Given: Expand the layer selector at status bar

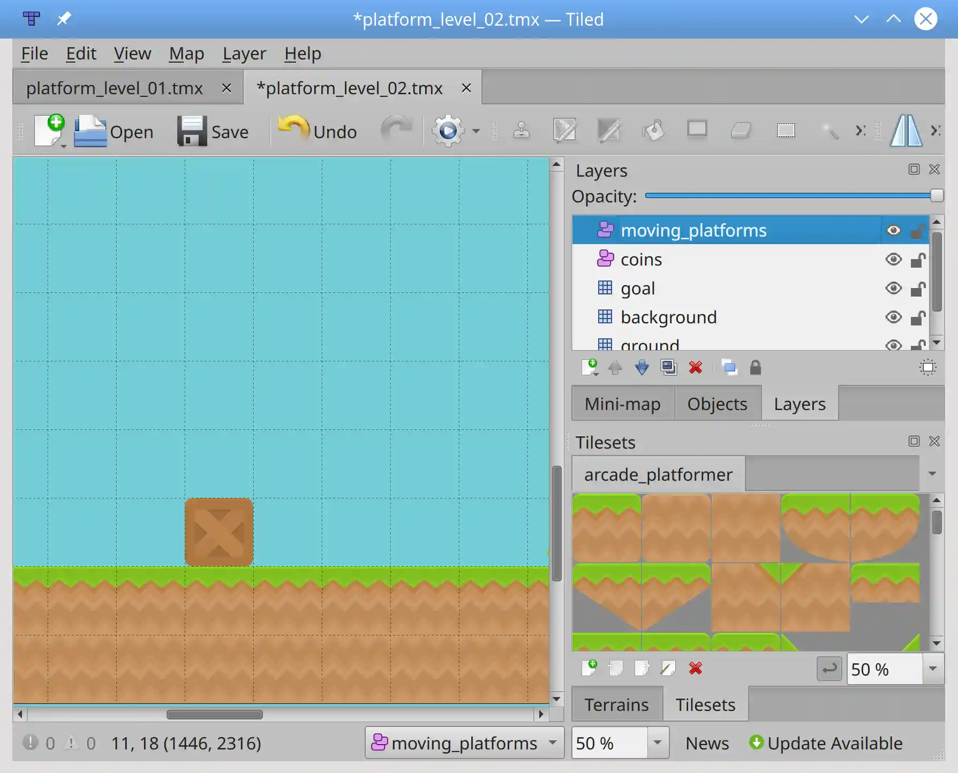Looking at the screenshot, I should [x=553, y=743].
